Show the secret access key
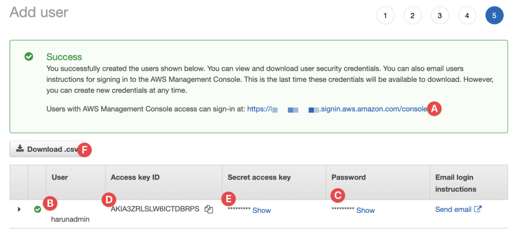Viewport: 527px width, 244px height. click(x=262, y=211)
